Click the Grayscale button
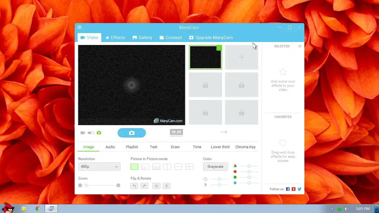The image size is (379, 213). point(215,167)
